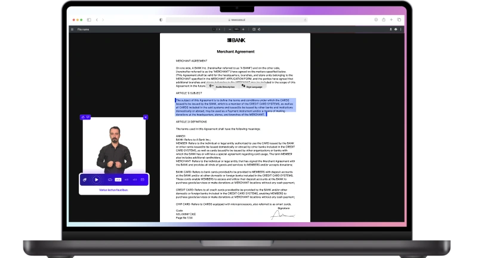
Task: Click the comment feedback icon on video
Action: (x=88, y=117)
